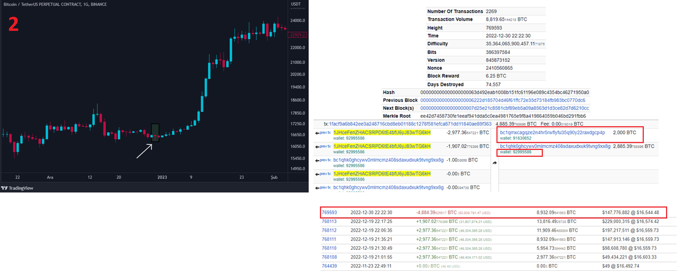This screenshot has height=271, width=686.
Task: Open transaction hash 1facf9a6b842ee3a link
Action: pos(410,123)
